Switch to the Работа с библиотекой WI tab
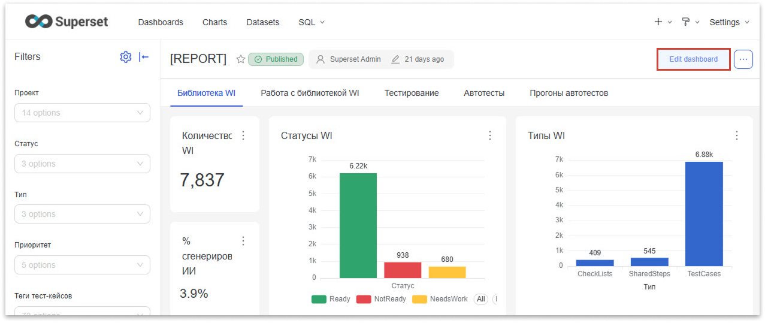The height and width of the screenshot is (323, 765). click(310, 93)
